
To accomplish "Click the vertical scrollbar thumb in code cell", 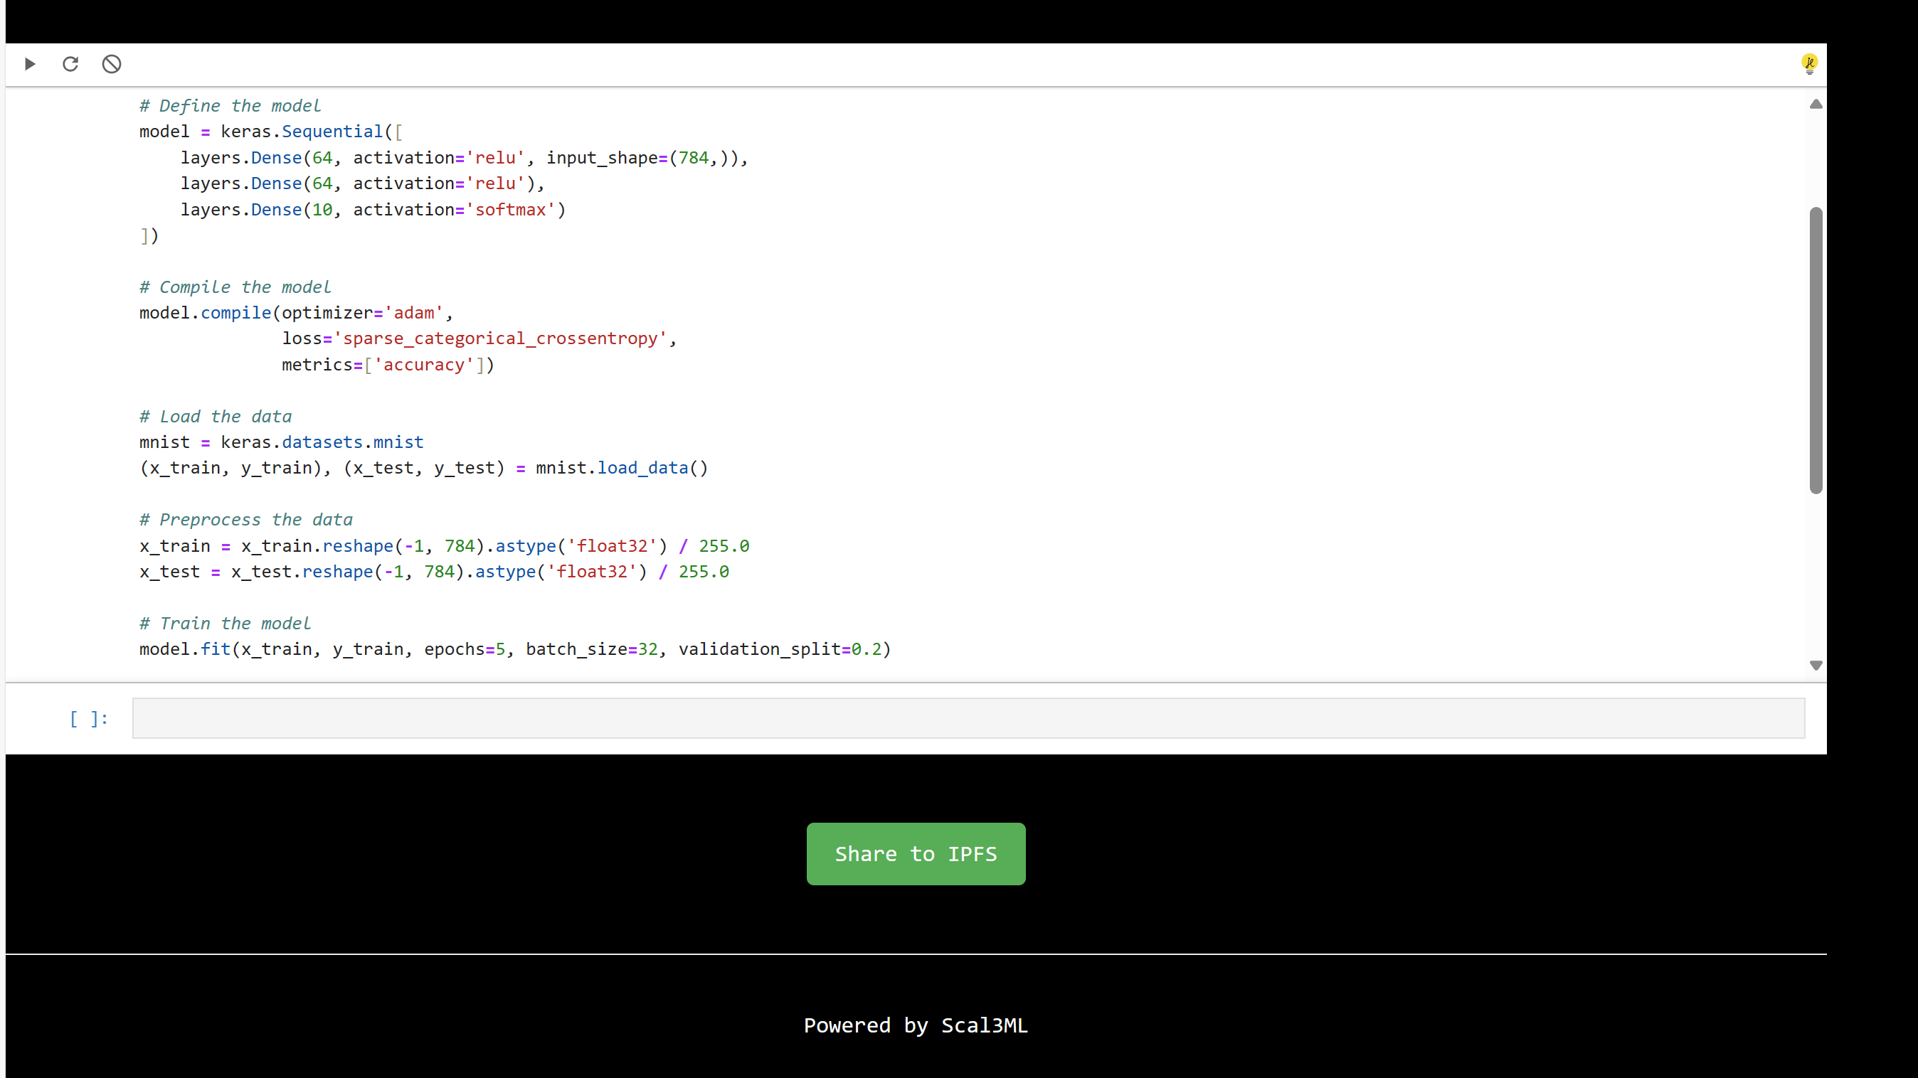I will click(x=1816, y=350).
